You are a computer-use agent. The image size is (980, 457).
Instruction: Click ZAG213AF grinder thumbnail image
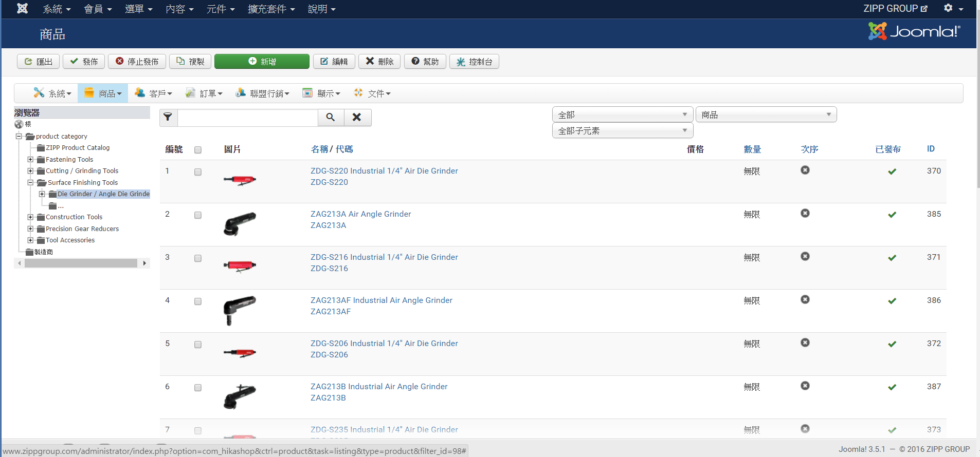(240, 310)
